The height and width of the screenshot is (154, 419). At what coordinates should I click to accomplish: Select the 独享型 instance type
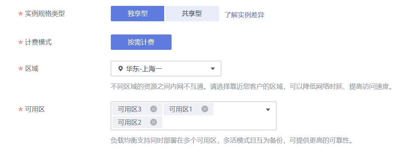[x=138, y=14]
